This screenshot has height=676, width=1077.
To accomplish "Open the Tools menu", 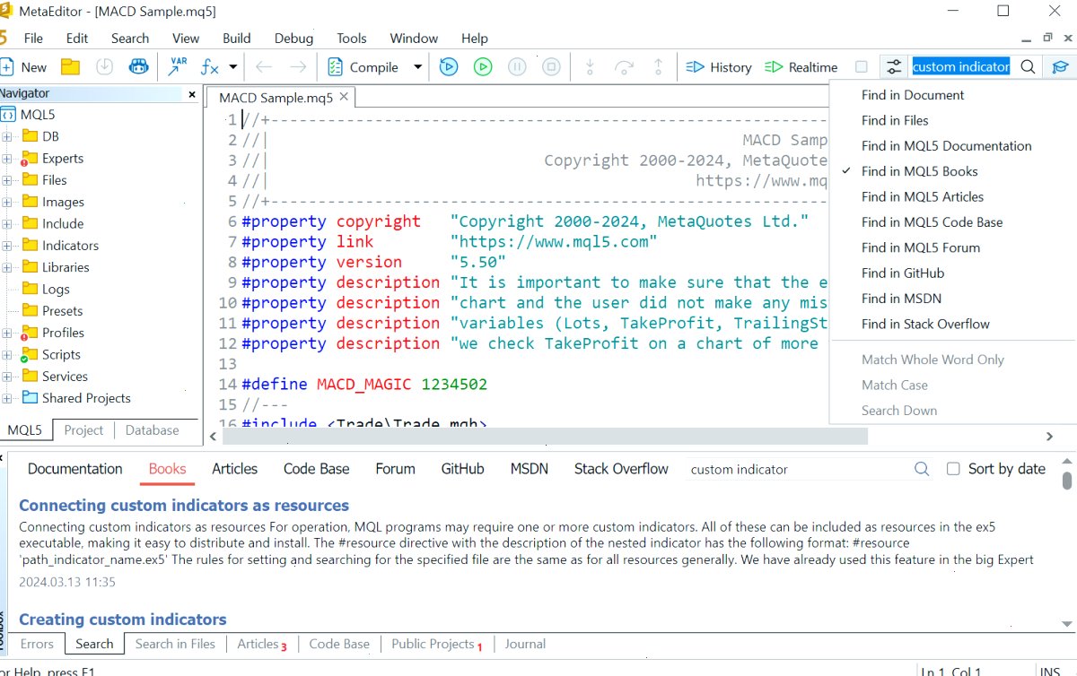I will point(352,39).
